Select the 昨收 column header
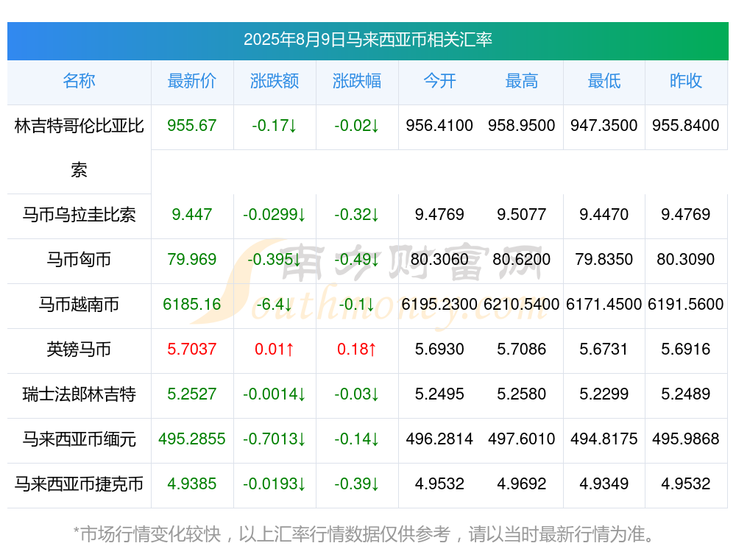Viewport: 736px width, 557px height. coord(686,81)
